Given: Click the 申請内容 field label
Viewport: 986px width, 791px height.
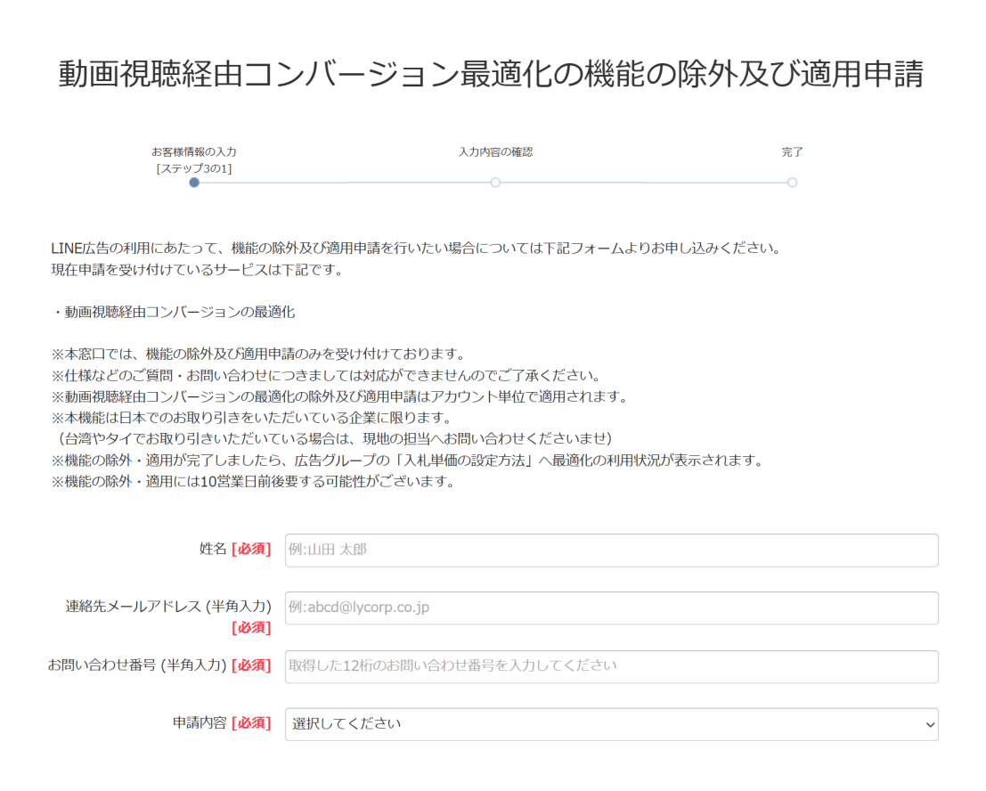Looking at the screenshot, I should [x=200, y=723].
